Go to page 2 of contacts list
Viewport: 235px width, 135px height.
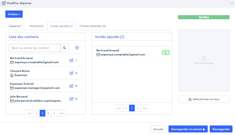pyautogui.click(x=48, y=113)
